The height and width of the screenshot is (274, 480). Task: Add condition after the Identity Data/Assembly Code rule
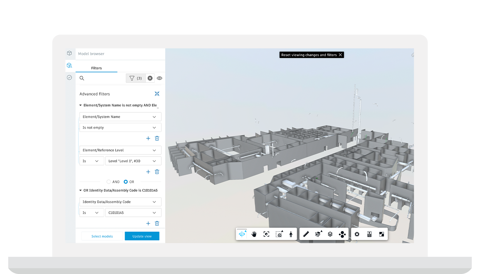tap(148, 223)
